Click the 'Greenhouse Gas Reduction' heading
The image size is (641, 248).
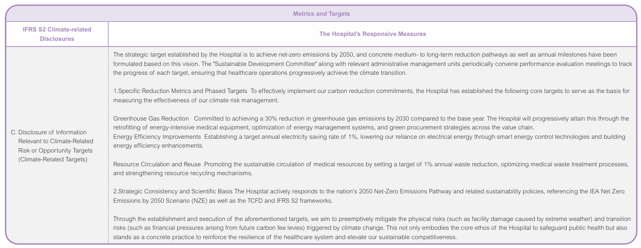coord(151,119)
